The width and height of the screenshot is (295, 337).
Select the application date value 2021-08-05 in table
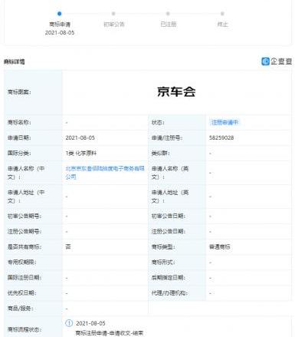pos(80,137)
